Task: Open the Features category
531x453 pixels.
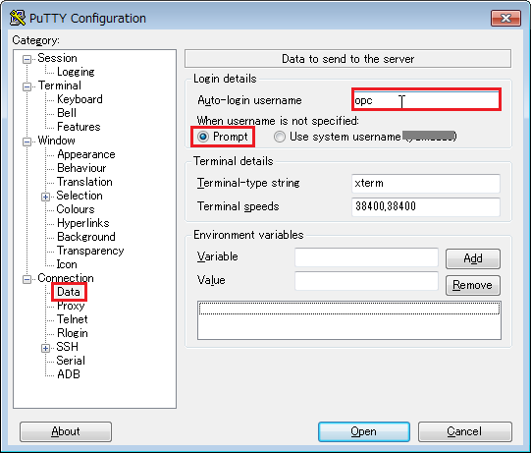Action: 79,127
